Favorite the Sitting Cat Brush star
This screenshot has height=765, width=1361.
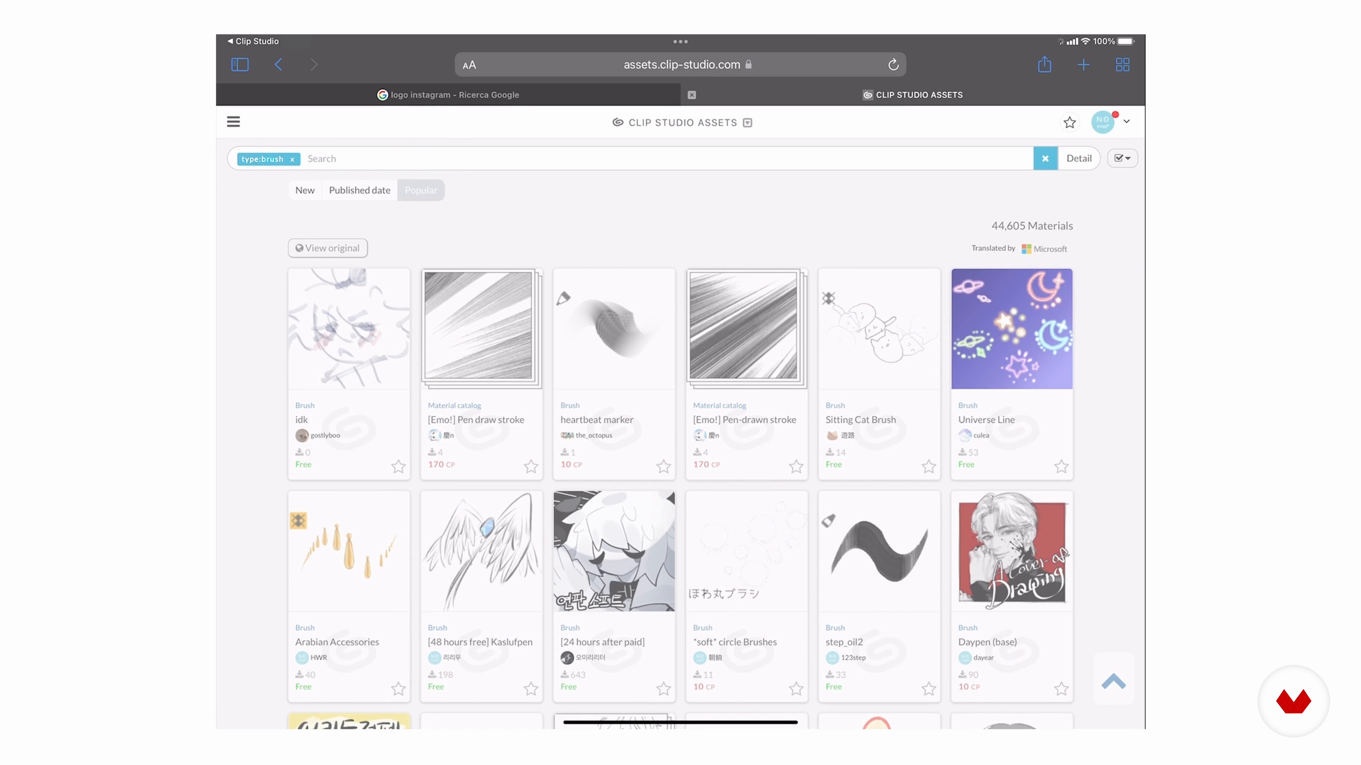(929, 466)
